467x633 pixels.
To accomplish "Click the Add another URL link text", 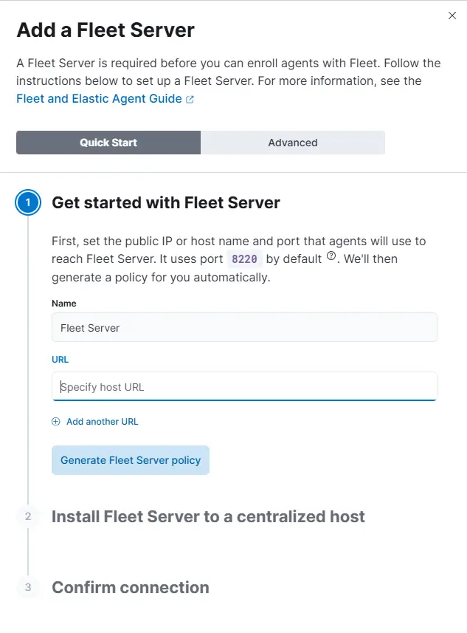I will [x=103, y=422].
